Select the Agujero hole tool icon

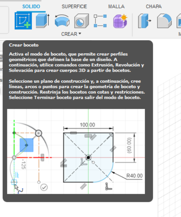(81, 21)
